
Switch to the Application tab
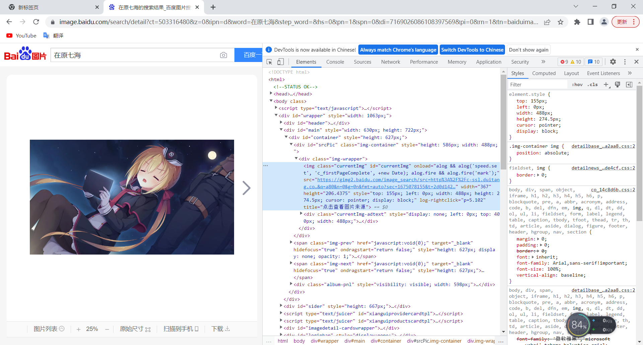point(489,62)
